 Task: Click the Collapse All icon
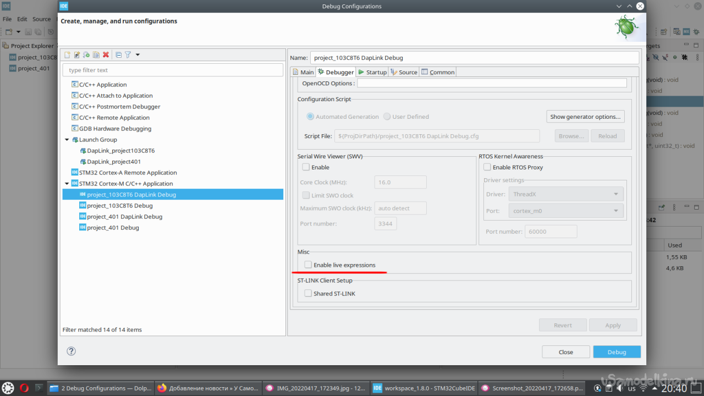coord(118,54)
